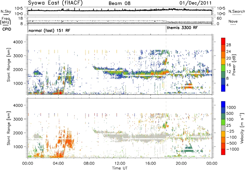Click the "60" Nave axis tick label
The width and height of the screenshot is (245, 170).
(x=219, y=18)
